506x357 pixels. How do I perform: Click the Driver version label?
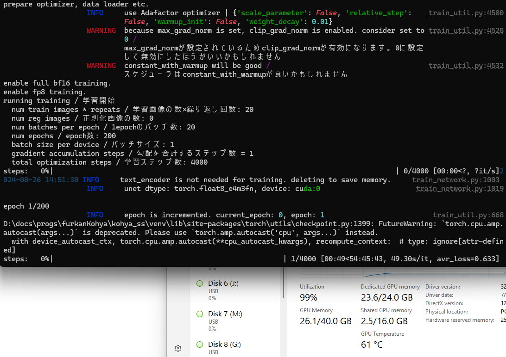(x=443, y=287)
